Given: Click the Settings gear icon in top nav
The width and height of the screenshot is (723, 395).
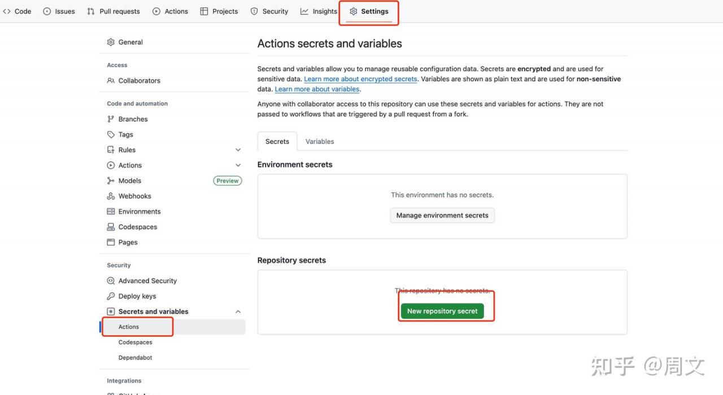Looking at the screenshot, I should click(x=354, y=11).
